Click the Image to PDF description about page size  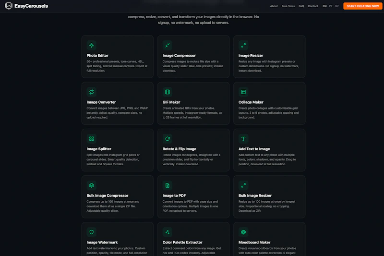190,206
